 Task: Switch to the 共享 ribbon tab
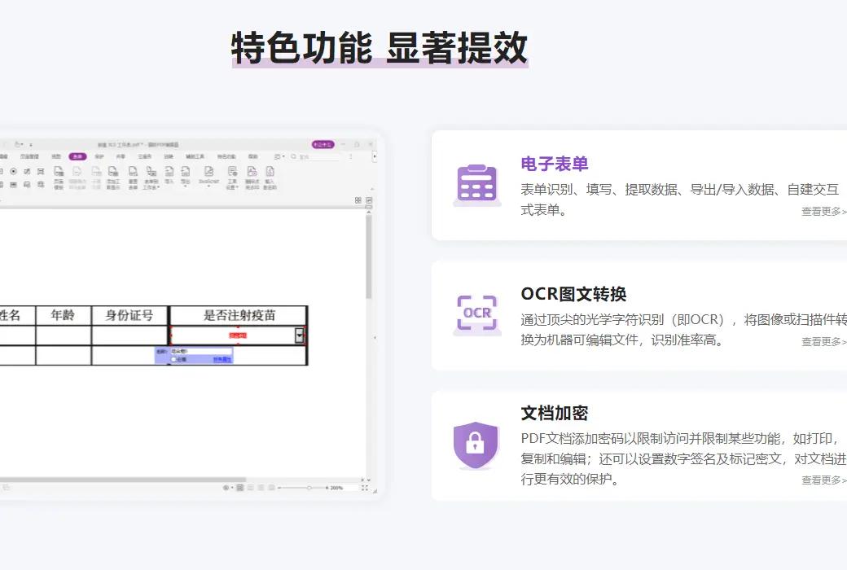pos(121,156)
